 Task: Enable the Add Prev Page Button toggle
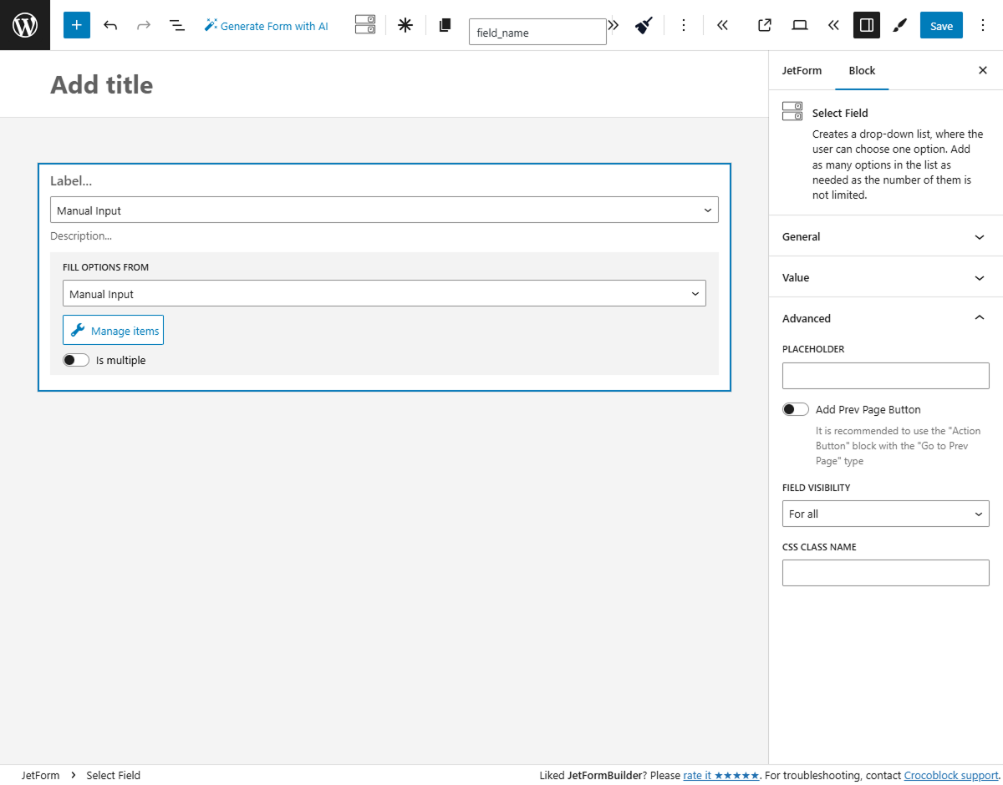point(795,408)
